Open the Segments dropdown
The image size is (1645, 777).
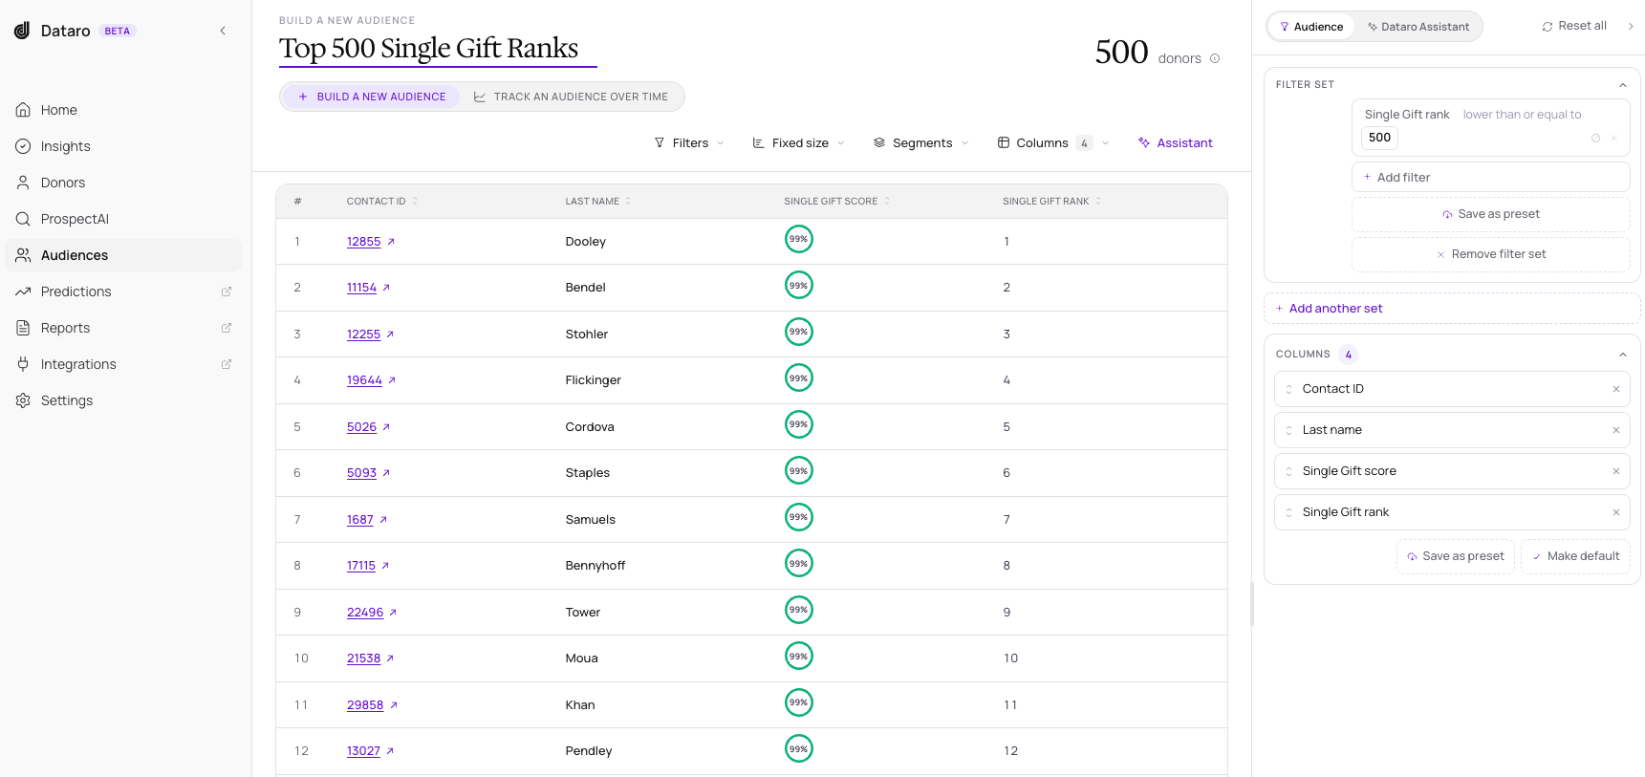tap(921, 143)
